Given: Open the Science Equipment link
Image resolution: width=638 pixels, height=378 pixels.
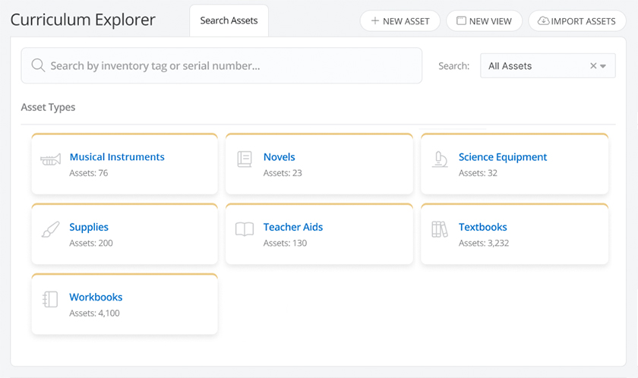Looking at the screenshot, I should tap(503, 157).
